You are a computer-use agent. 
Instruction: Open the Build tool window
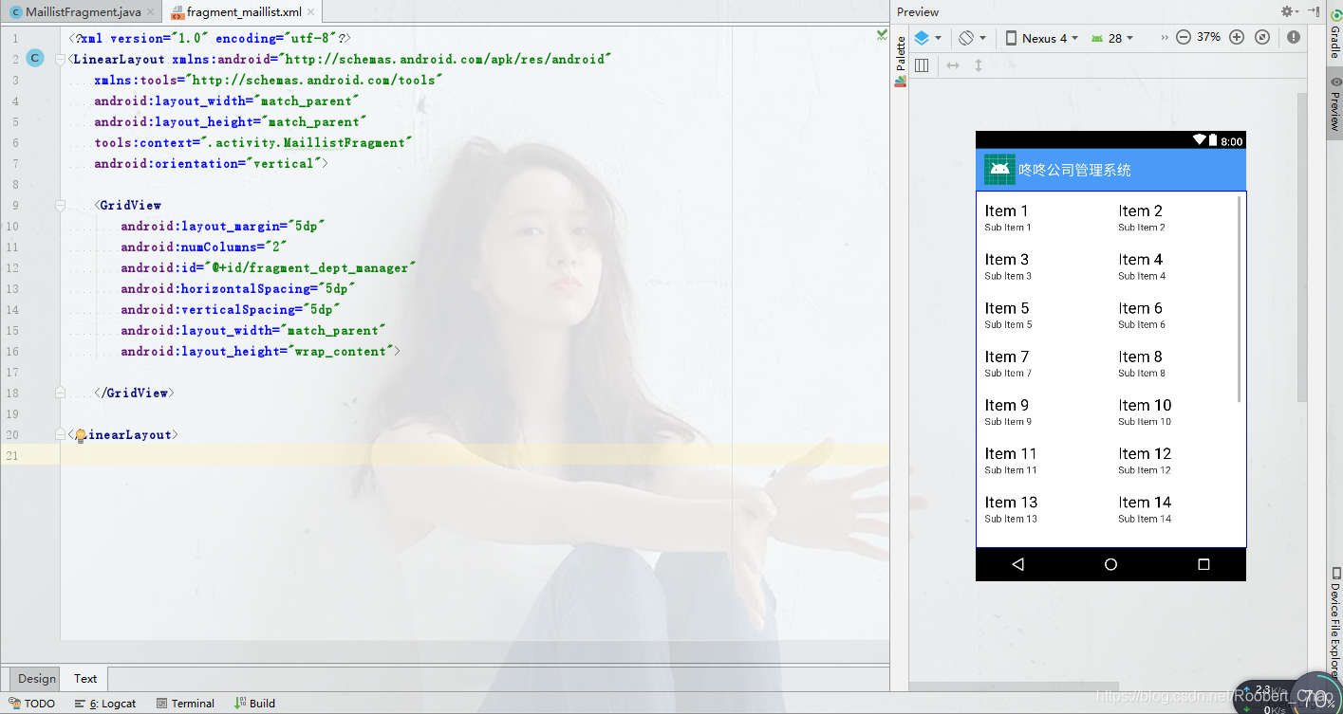[254, 704]
